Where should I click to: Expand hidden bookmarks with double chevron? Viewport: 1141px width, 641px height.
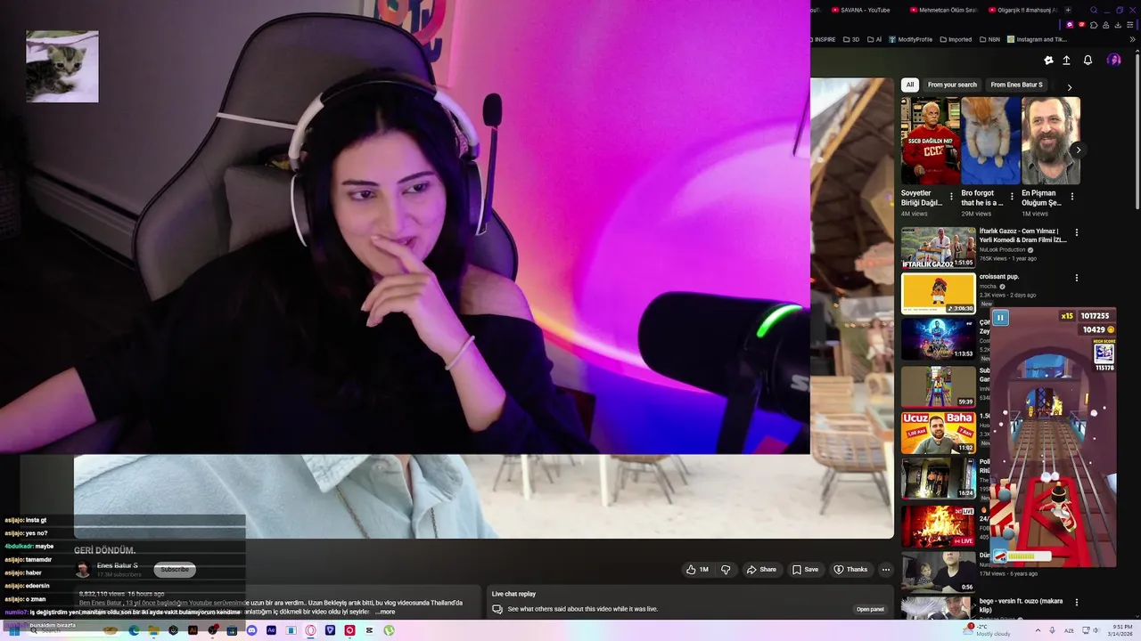tap(1132, 39)
